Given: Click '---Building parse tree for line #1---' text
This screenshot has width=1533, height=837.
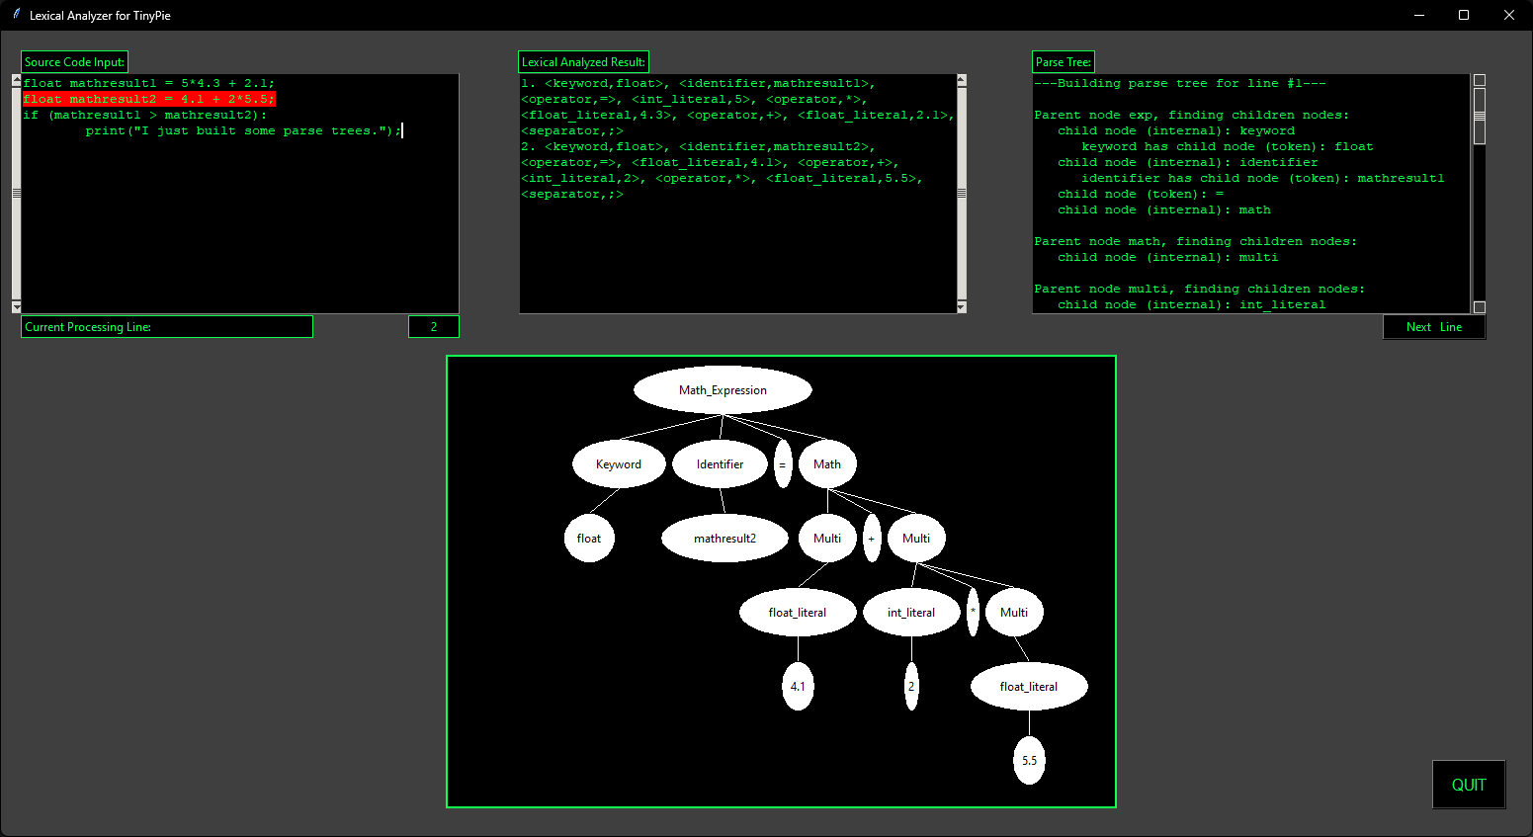Looking at the screenshot, I should (x=1180, y=83).
